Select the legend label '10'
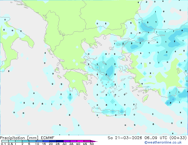Screen dimensions: 188x145 [37, 144]
